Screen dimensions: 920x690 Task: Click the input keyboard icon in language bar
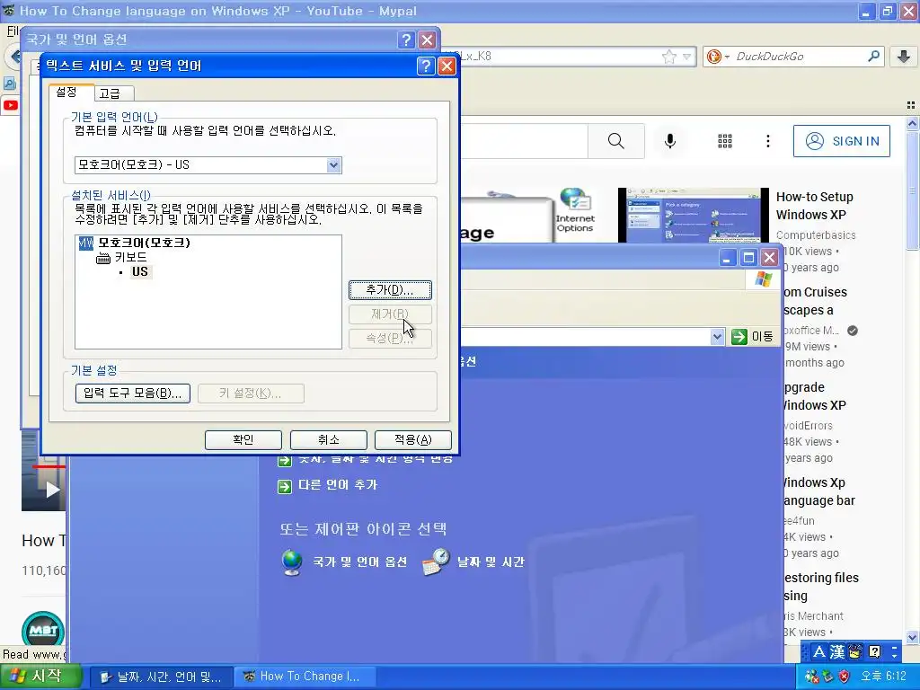click(x=855, y=652)
